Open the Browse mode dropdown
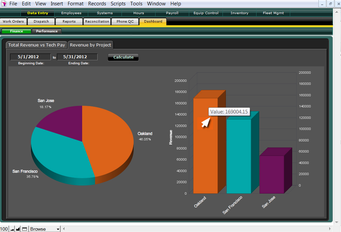 pyautogui.click(x=44, y=229)
